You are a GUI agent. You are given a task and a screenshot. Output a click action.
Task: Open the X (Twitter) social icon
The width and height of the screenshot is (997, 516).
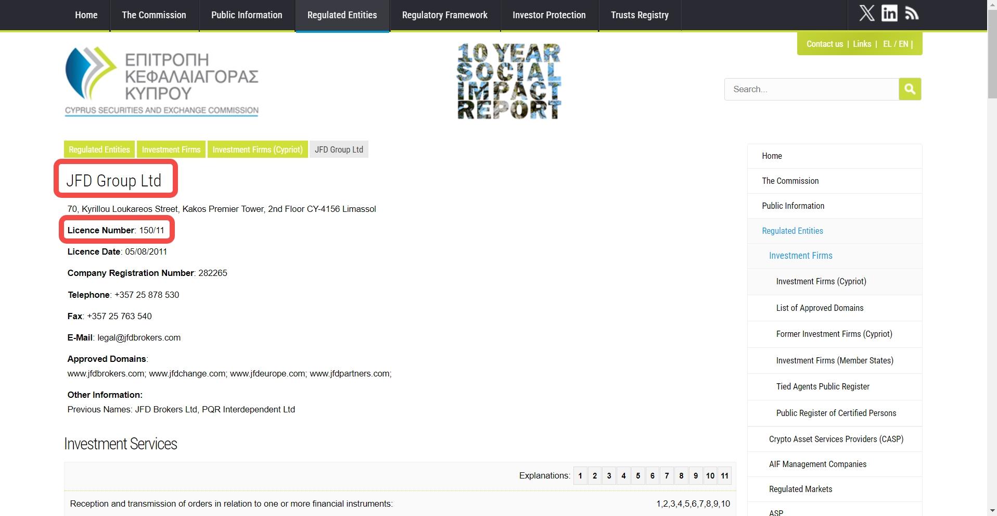866,14
